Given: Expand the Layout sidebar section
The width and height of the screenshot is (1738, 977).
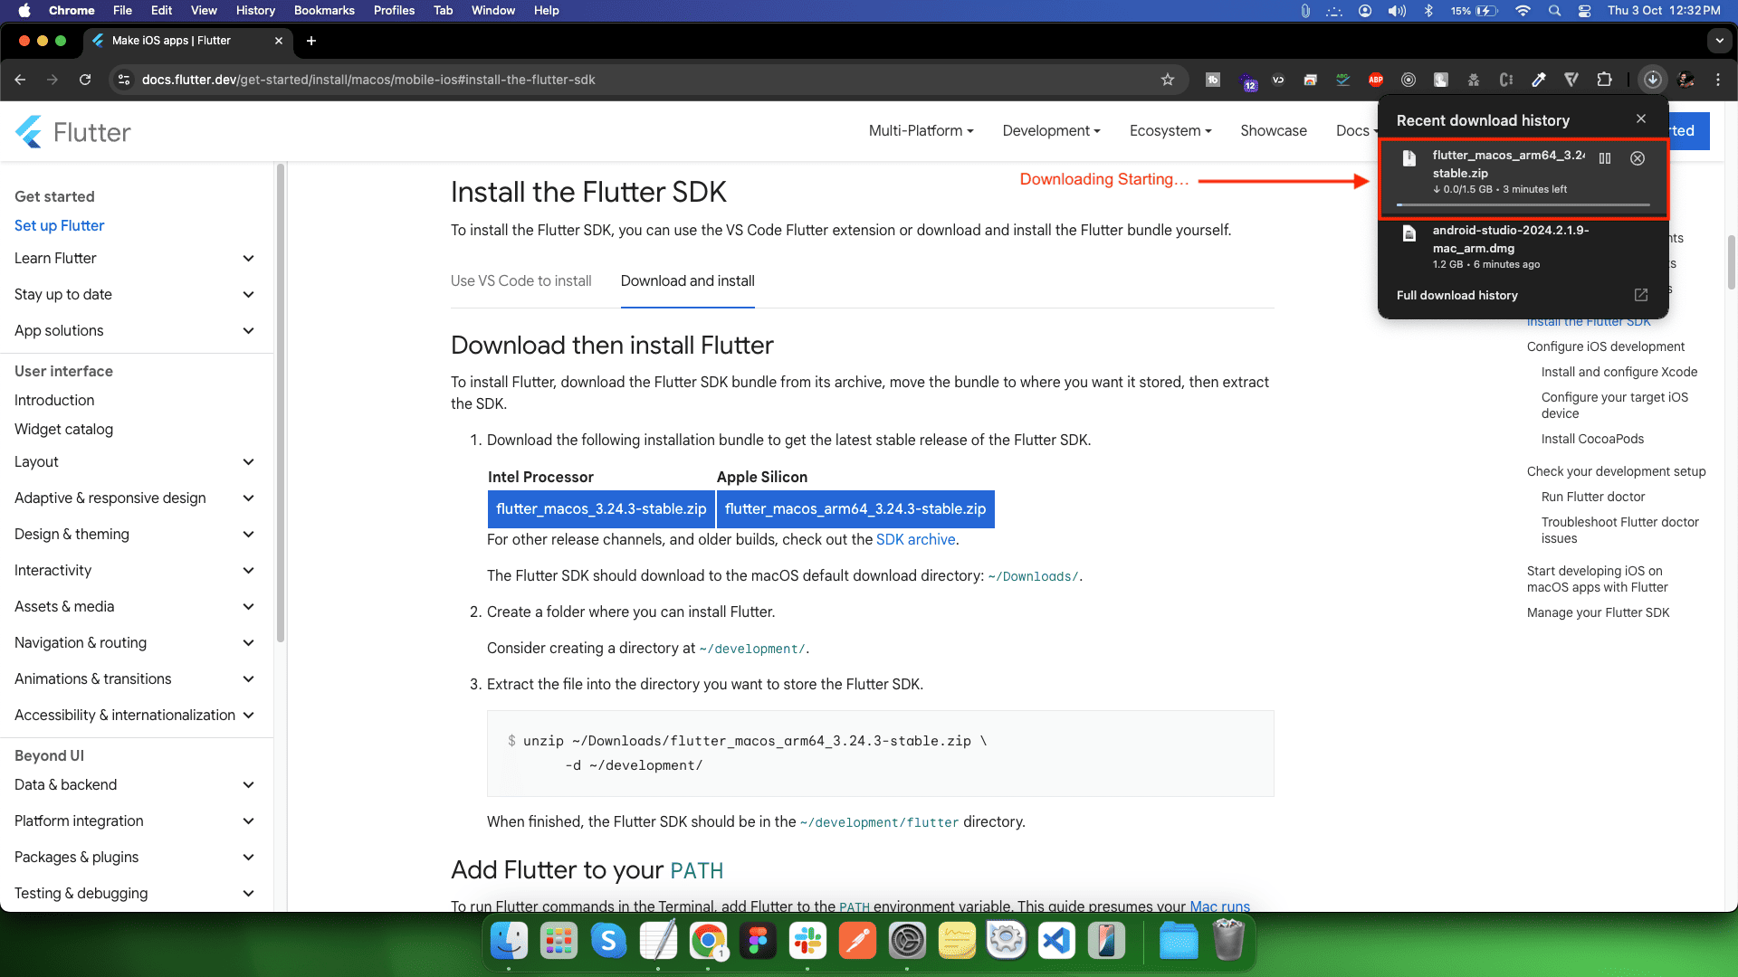Looking at the screenshot, I should click(x=248, y=462).
